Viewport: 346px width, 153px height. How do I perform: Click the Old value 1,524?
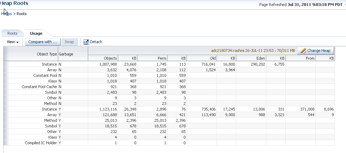211,70
